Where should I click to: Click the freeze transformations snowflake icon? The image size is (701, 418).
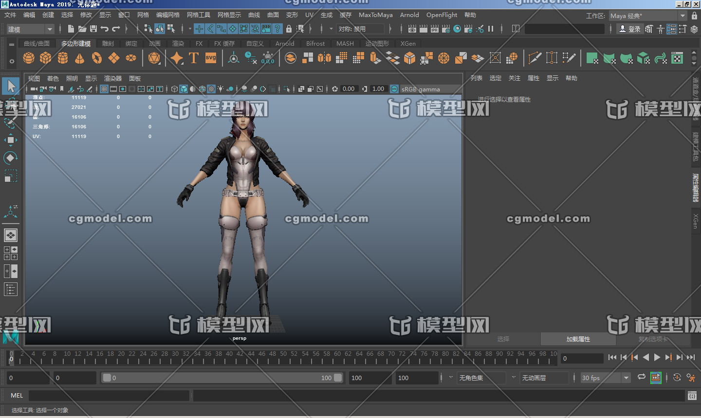click(x=268, y=58)
